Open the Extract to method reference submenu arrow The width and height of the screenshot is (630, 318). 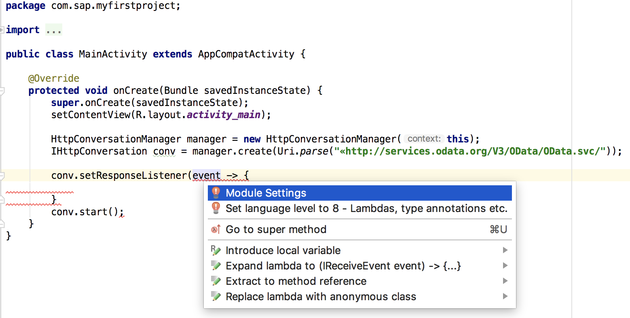[505, 281]
